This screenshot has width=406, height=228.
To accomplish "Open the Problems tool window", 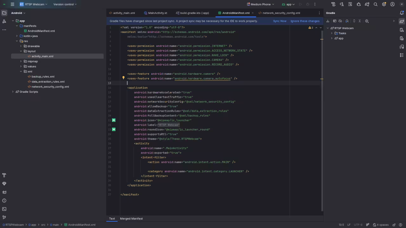I will tap(4, 200).
